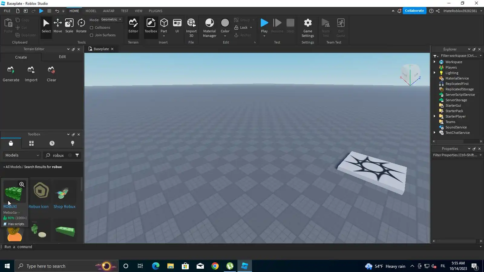Expand the TextChatService tree node
The image size is (484, 272).
click(x=435, y=133)
